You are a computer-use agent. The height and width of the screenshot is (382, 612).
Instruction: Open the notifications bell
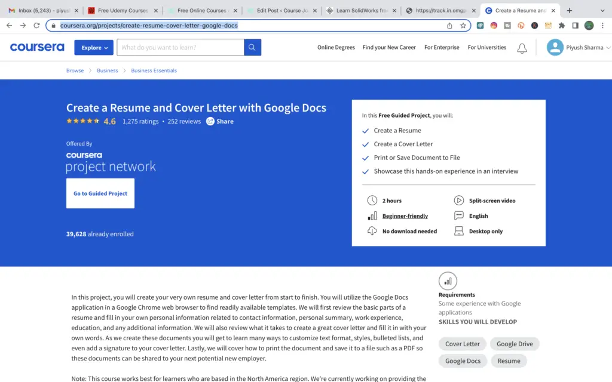click(522, 48)
